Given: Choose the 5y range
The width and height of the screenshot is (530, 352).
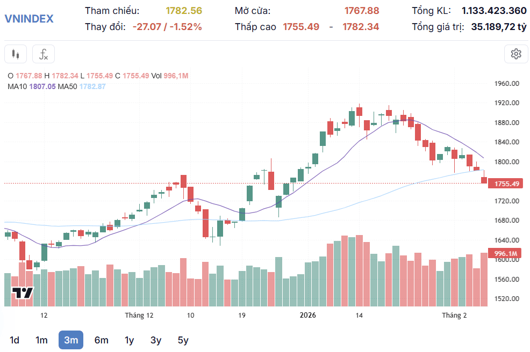Looking at the screenshot, I should (183, 340).
